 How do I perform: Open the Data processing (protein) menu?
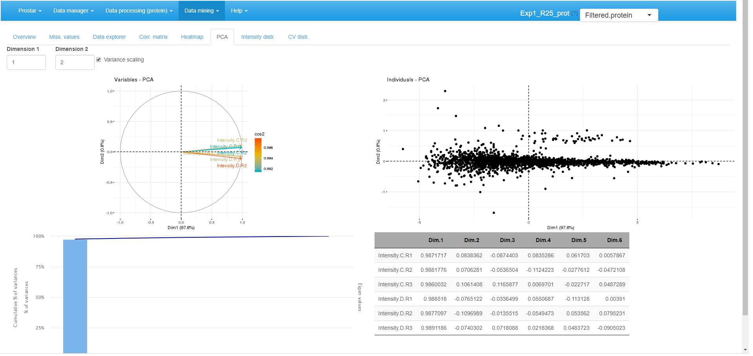tap(138, 11)
